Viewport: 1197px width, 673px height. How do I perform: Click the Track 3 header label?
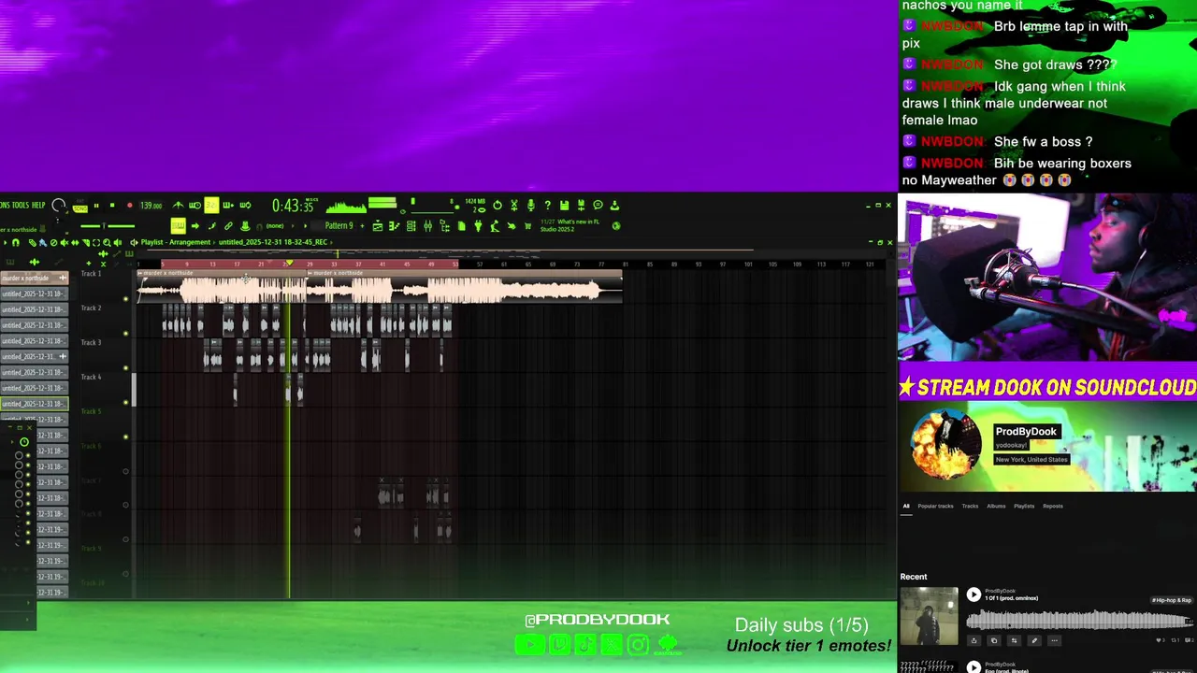[x=91, y=342]
